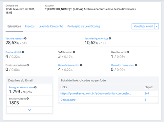Click the Emails descartados label
The height and width of the screenshot is (122, 164).
point(16,65)
